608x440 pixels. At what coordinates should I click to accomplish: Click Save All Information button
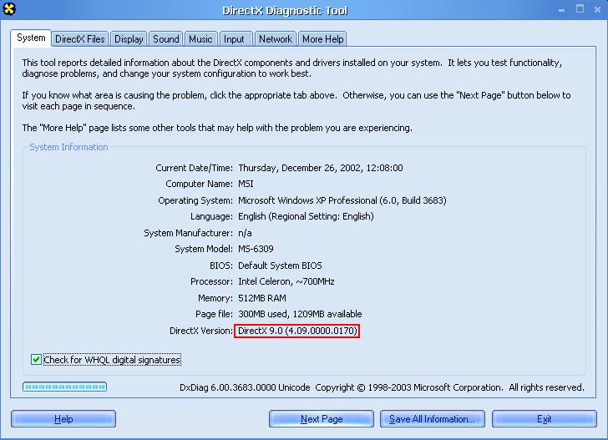(433, 419)
